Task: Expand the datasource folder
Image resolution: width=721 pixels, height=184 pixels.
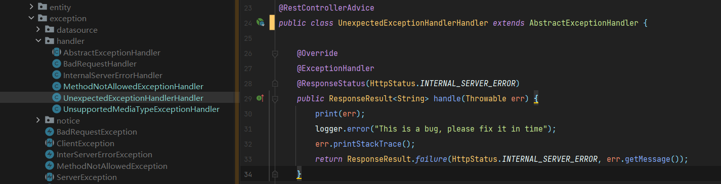Action: point(38,30)
